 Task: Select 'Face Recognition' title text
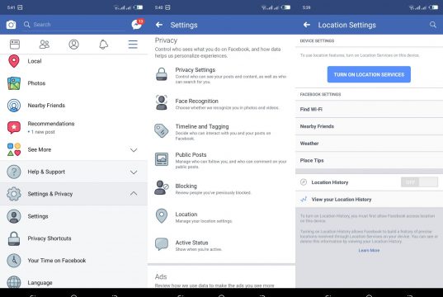coord(196,101)
